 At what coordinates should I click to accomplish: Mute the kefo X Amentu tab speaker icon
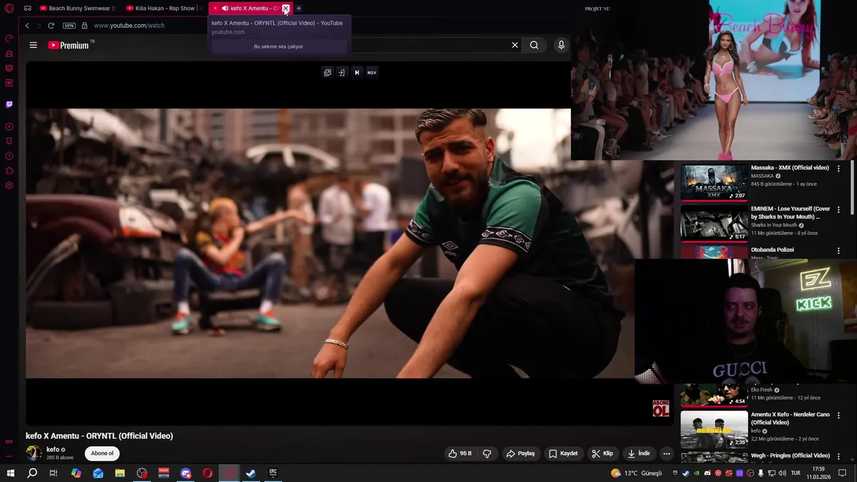(x=225, y=8)
